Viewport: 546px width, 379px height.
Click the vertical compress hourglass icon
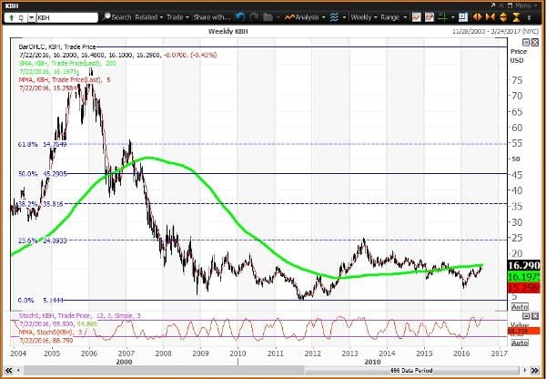tap(516, 17)
